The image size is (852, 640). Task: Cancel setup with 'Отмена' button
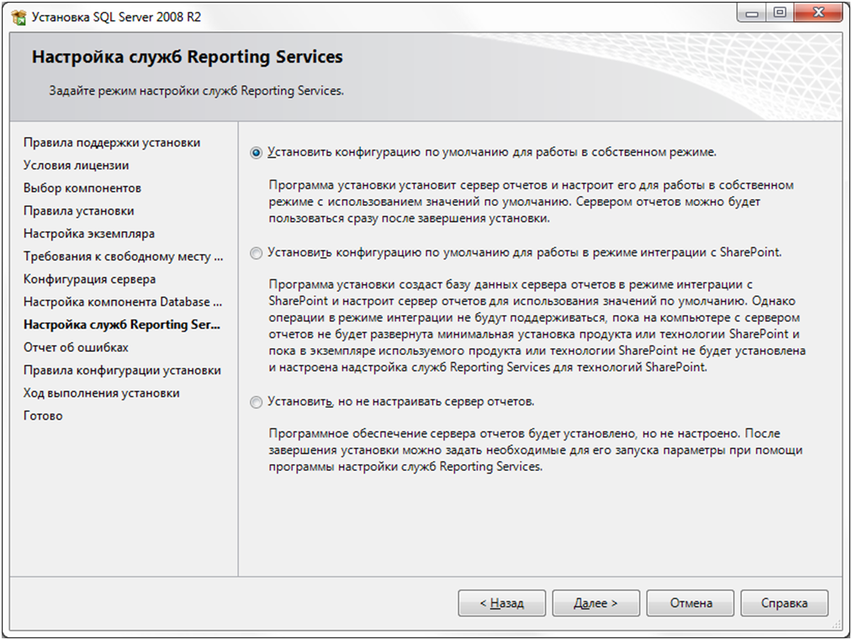pyautogui.click(x=690, y=603)
